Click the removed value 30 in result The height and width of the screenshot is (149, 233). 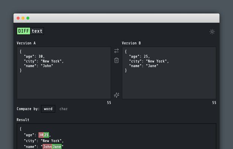(x=41, y=135)
